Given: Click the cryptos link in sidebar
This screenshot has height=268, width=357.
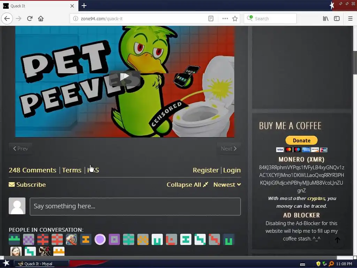Looking at the screenshot, I should pyautogui.click(x=316, y=198).
